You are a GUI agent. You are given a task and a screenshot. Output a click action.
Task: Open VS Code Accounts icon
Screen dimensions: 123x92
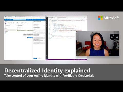[x=47, y=56]
